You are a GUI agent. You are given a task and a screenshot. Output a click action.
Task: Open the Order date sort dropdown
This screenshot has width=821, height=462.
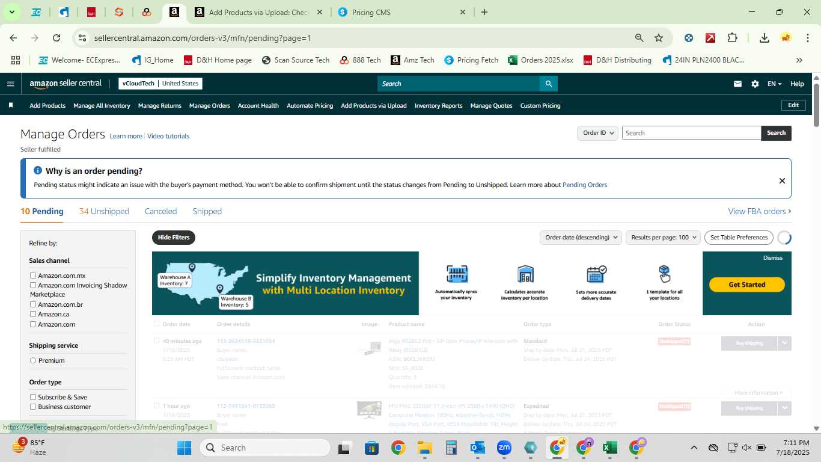(x=581, y=238)
